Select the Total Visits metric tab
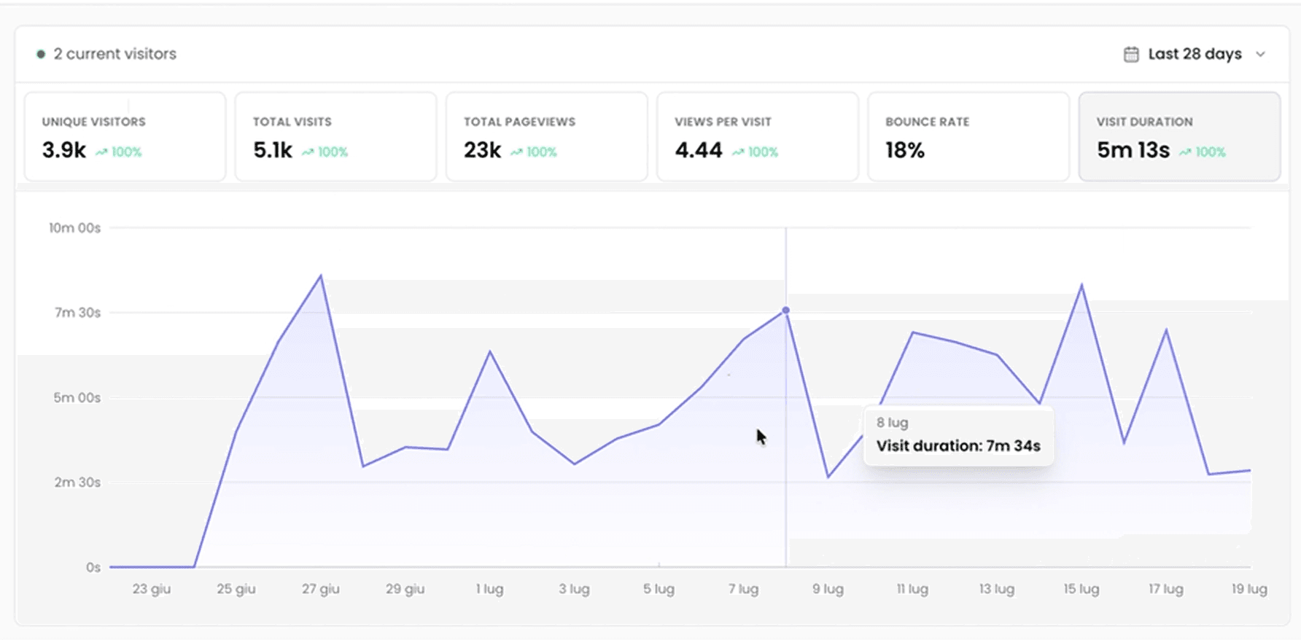The width and height of the screenshot is (1301, 640). coord(335,136)
